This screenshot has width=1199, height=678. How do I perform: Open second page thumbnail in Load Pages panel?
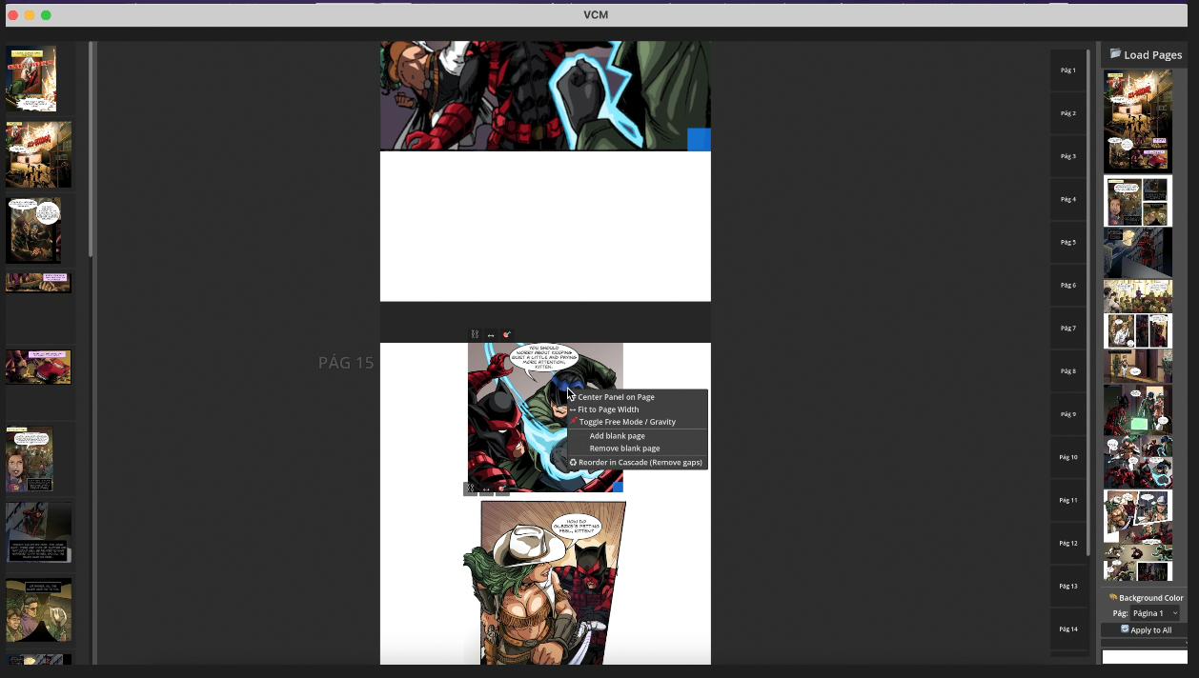pyautogui.click(x=1138, y=200)
